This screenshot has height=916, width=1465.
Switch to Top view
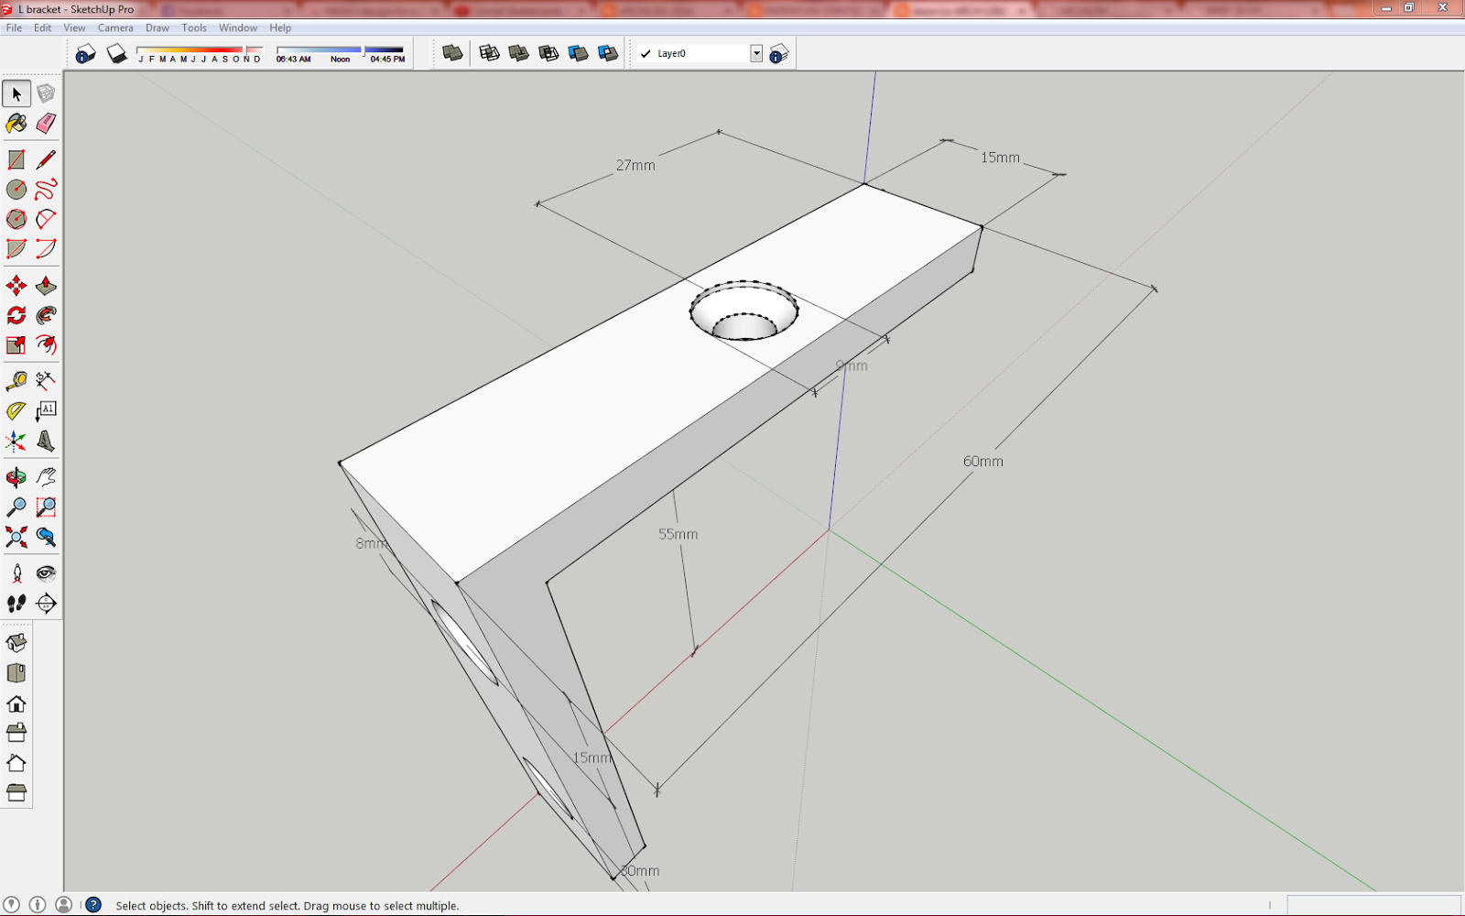[16, 673]
